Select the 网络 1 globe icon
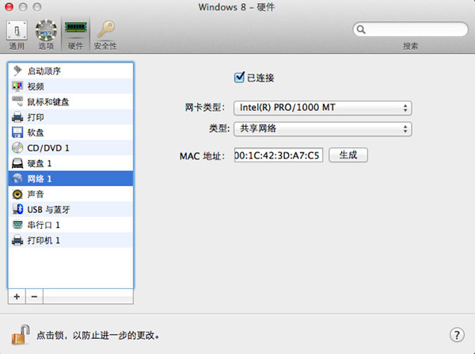The width and height of the screenshot is (475, 354). pyautogui.click(x=17, y=179)
